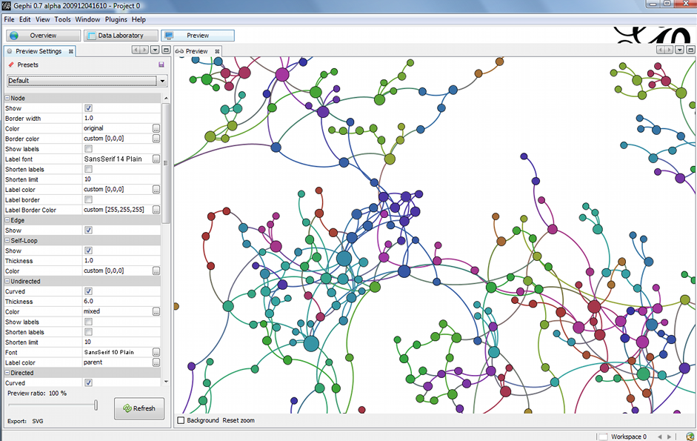Open the Plugins menu
697x441 pixels.
(x=116, y=19)
